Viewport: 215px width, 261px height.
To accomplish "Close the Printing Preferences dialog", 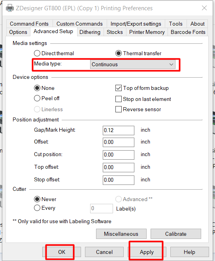I will (204, 8).
